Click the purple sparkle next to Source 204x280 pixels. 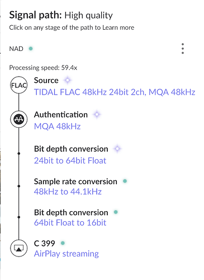[x=68, y=80]
